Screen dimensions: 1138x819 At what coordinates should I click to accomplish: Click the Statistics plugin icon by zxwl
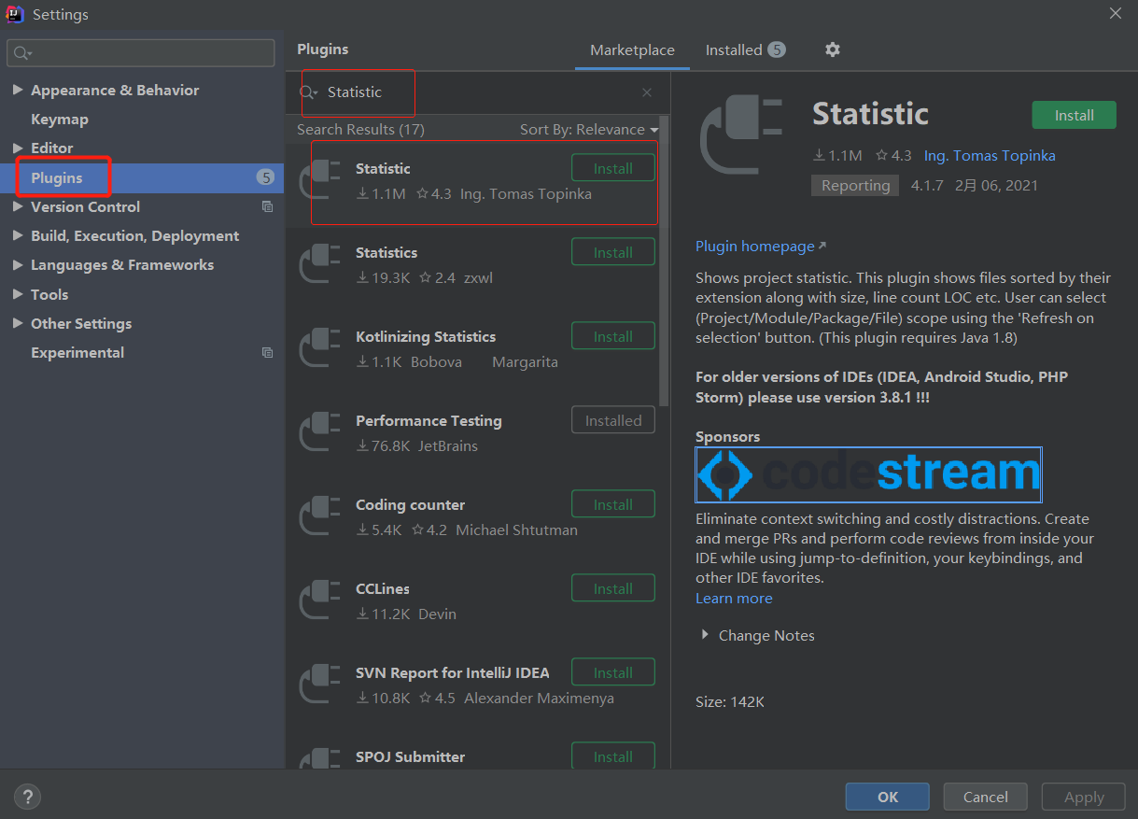point(320,264)
